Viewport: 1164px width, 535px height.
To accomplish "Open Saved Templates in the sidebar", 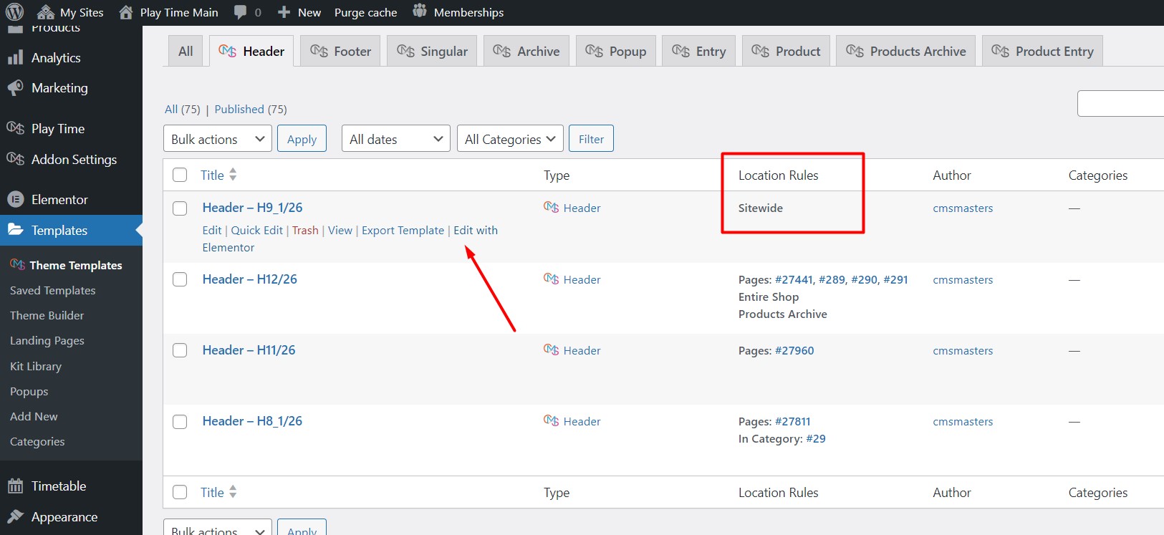I will tap(53, 290).
